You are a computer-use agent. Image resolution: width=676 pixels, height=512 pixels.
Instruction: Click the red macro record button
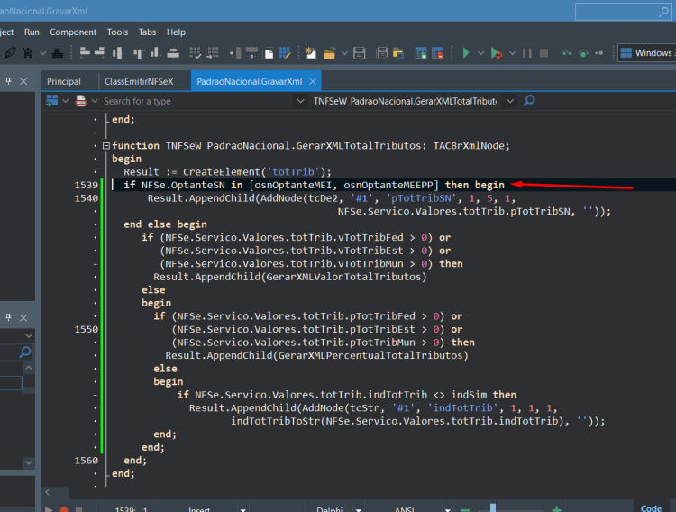[x=64, y=509]
